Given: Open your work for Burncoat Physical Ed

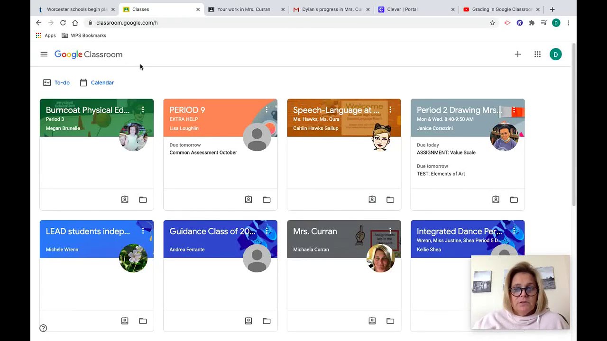Looking at the screenshot, I should click(125, 200).
